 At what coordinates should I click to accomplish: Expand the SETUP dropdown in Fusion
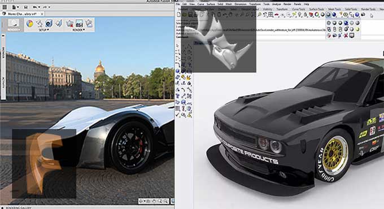click(x=44, y=30)
